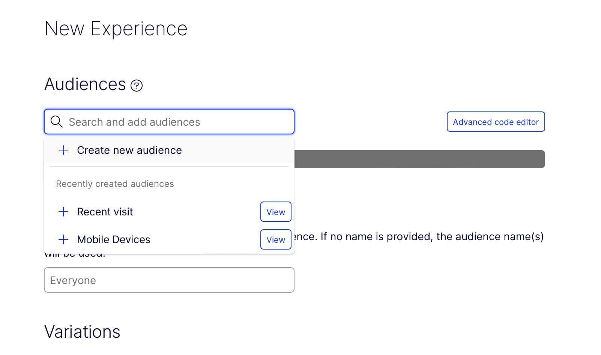Click inside the Search and add audiences field
601x355 pixels.
tap(169, 122)
